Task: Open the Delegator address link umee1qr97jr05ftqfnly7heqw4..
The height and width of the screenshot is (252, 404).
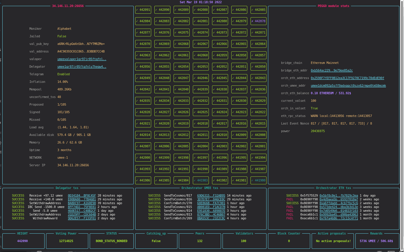Action: pyautogui.click(x=82, y=67)
